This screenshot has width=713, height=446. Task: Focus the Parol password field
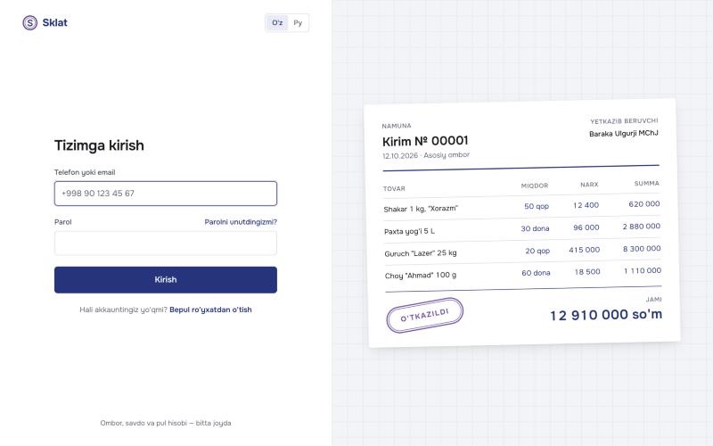click(166, 243)
